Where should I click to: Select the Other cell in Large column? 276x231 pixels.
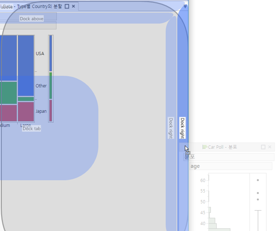[26, 99]
